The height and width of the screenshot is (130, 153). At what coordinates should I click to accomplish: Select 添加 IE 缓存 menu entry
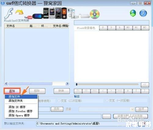(x=21, y=107)
